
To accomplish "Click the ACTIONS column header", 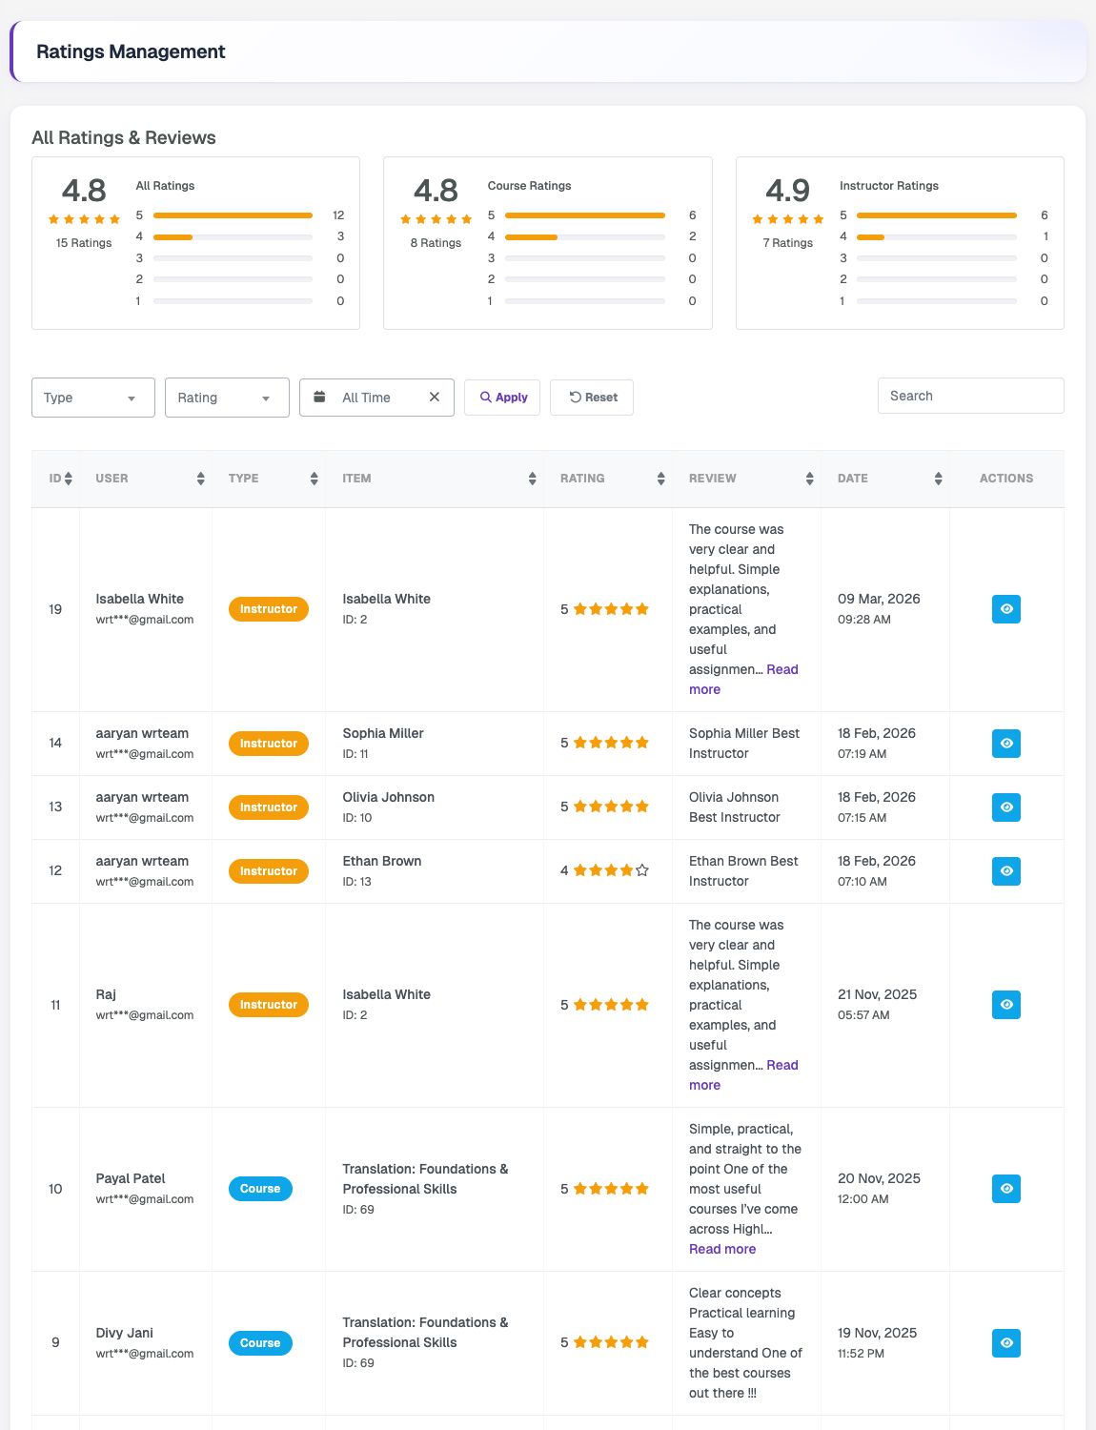I will click(x=1006, y=479).
